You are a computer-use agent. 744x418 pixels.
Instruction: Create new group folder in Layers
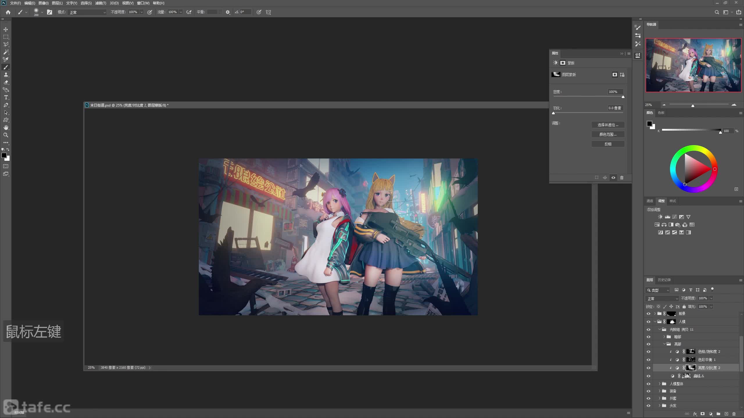click(718, 414)
